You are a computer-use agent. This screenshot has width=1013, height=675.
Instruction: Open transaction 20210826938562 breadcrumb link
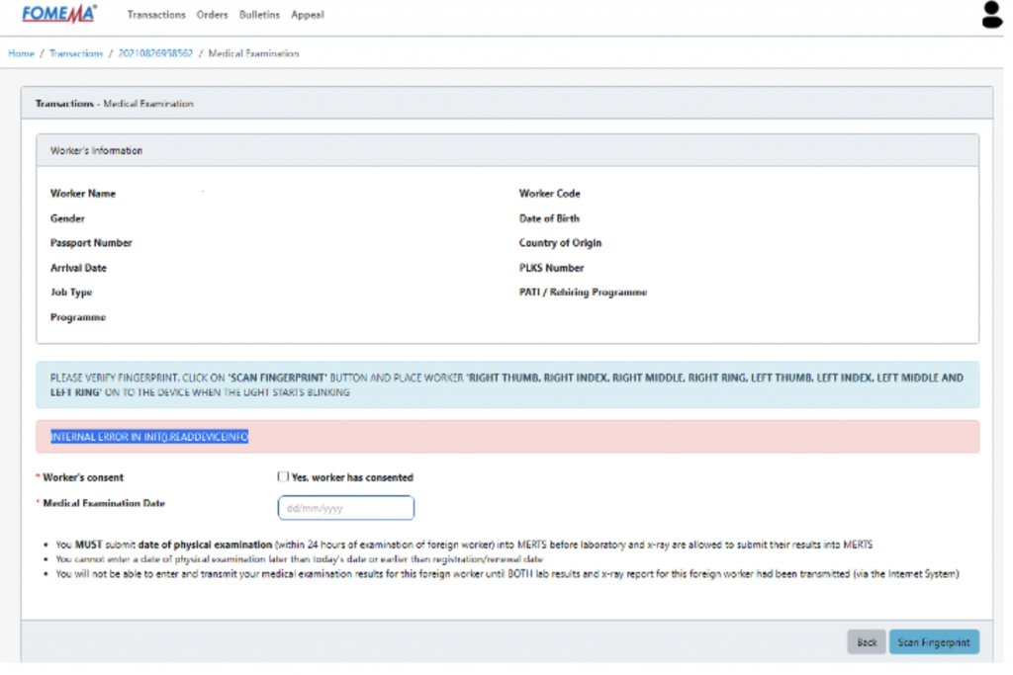tap(155, 53)
